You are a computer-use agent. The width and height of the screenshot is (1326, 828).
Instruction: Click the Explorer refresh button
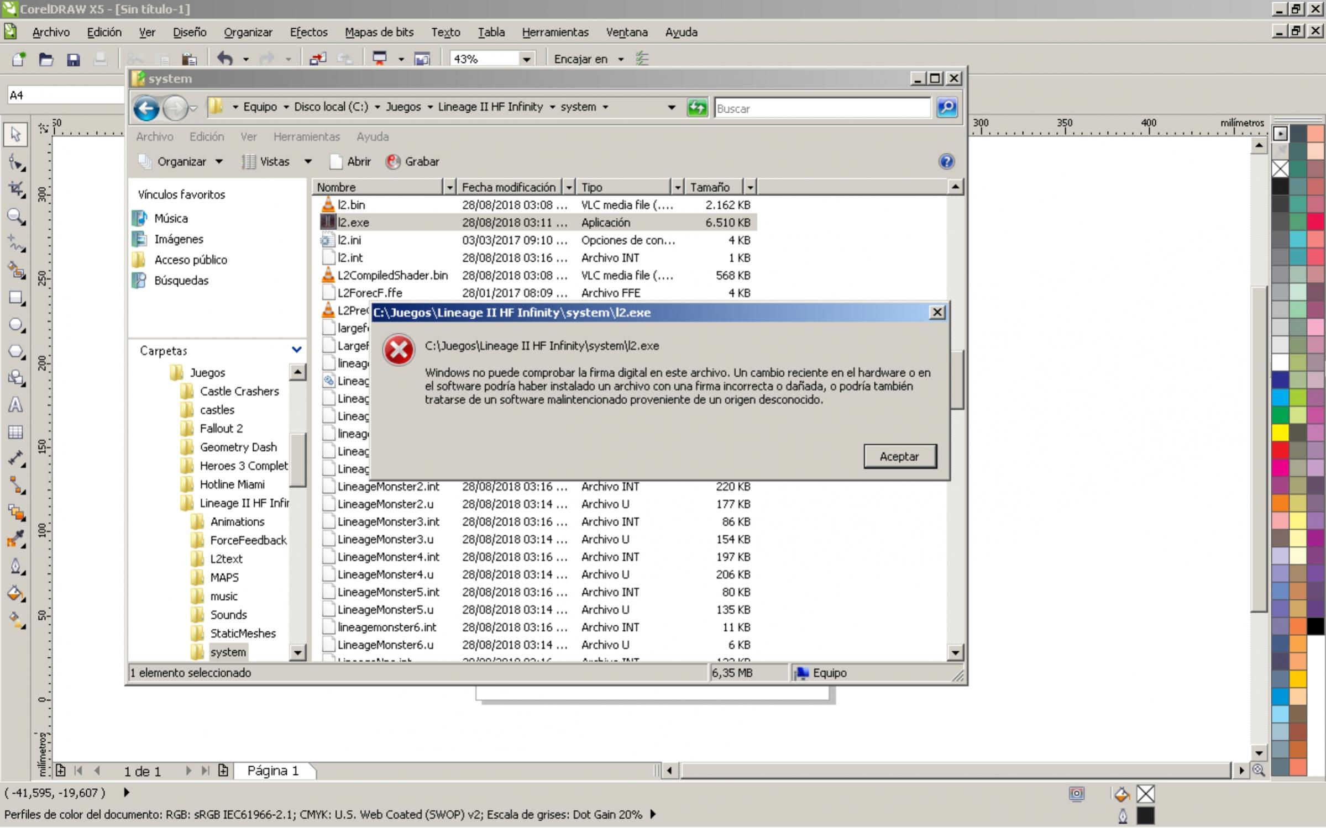click(x=697, y=107)
